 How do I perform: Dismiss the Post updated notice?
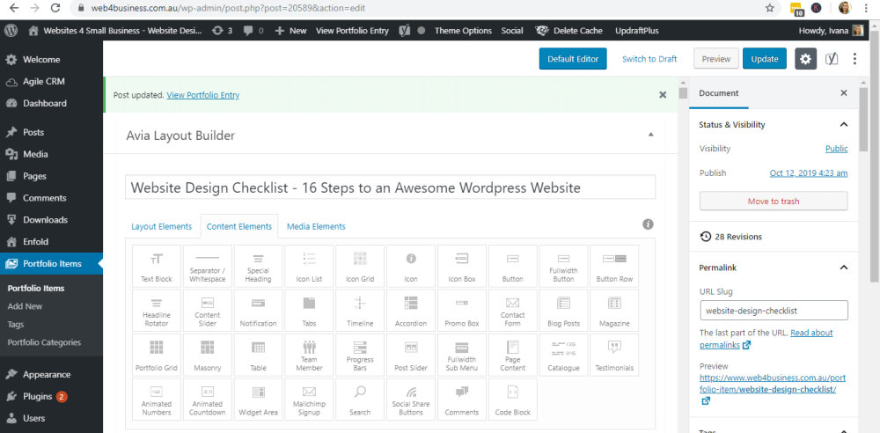(x=663, y=95)
